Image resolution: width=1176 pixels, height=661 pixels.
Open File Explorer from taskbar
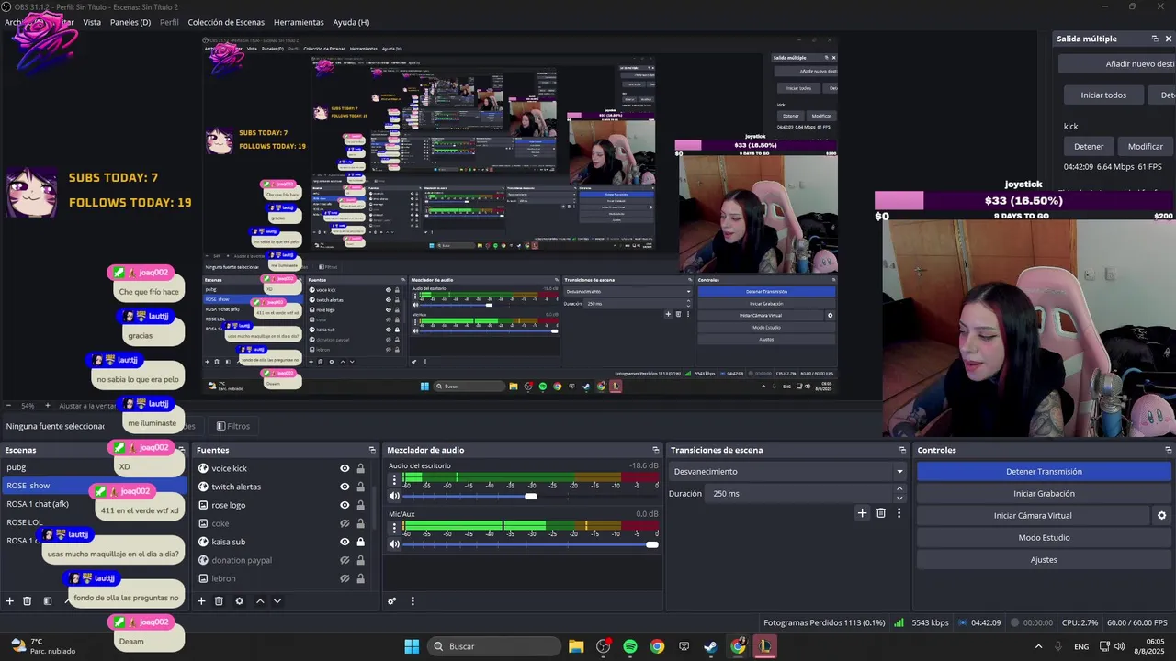pos(576,646)
